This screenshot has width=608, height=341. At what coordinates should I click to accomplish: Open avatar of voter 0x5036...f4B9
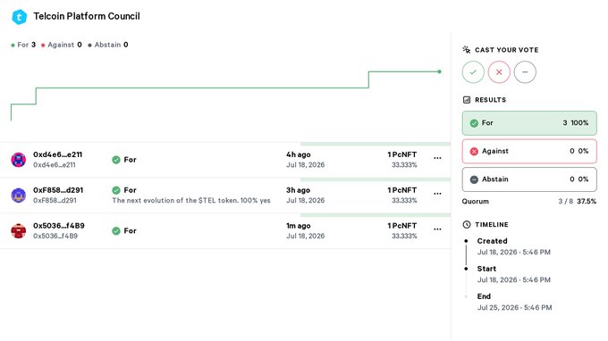(x=18, y=230)
